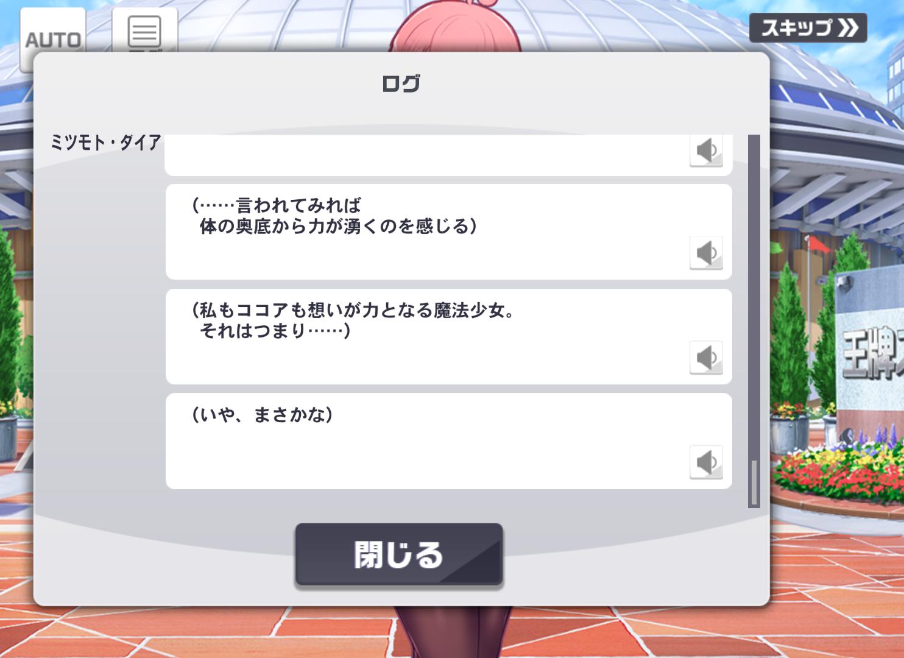Select the 魔法少女 log entry text
The image size is (904, 658).
448,337
